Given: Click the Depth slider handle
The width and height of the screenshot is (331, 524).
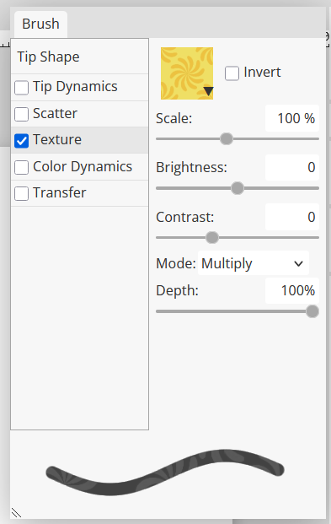Looking at the screenshot, I should tap(312, 311).
